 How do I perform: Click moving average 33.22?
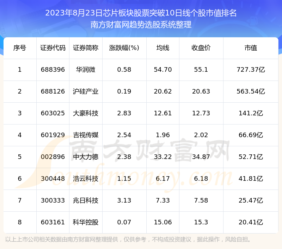coord(163,157)
